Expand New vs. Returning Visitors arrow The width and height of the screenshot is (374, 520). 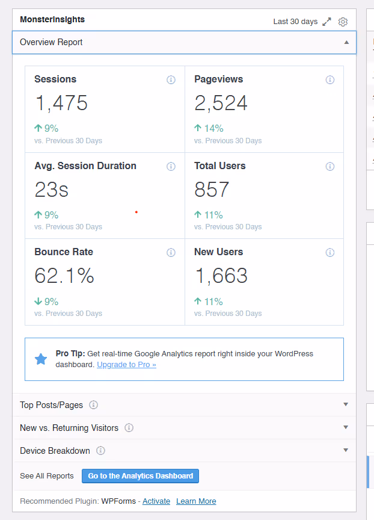click(x=346, y=427)
